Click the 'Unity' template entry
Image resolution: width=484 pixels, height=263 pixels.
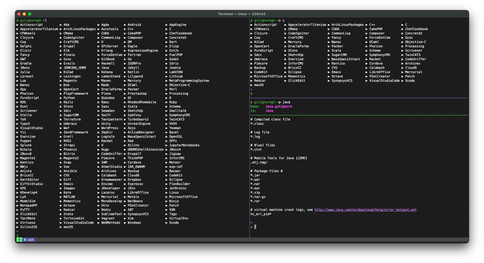(106, 124)
